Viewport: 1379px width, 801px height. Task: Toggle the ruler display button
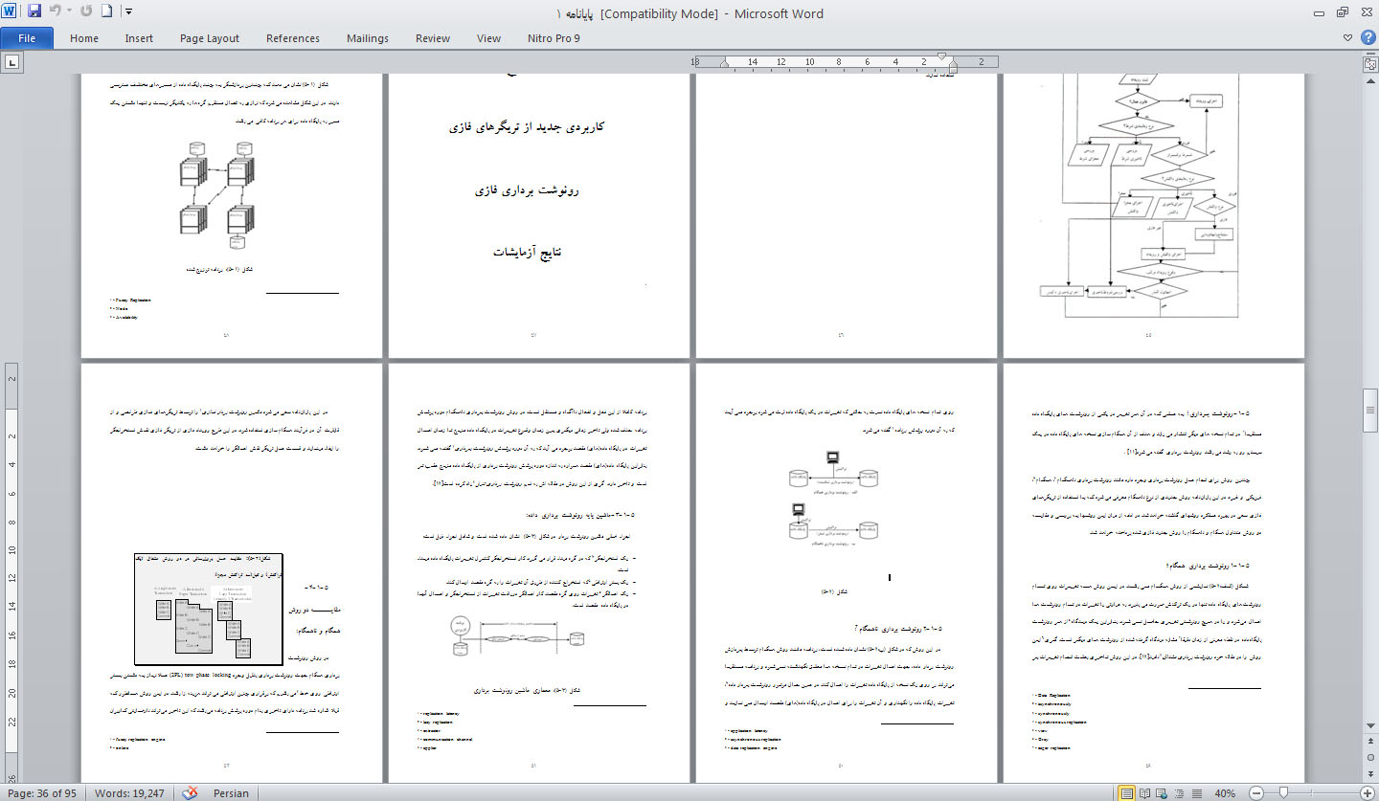1369,64
